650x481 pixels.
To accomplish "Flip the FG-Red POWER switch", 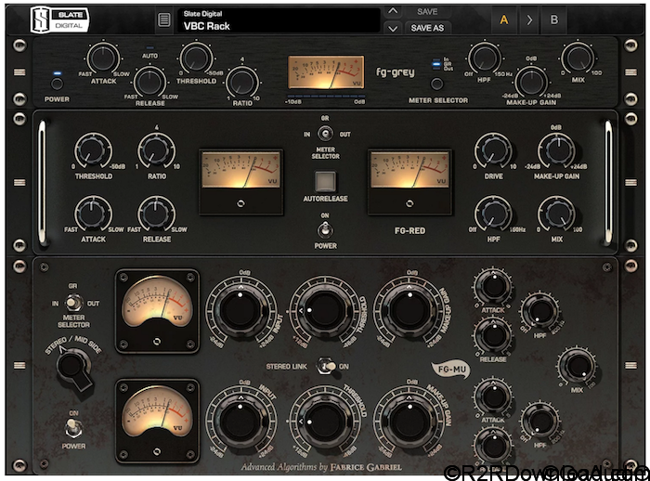I will click(x=325, y=230).
